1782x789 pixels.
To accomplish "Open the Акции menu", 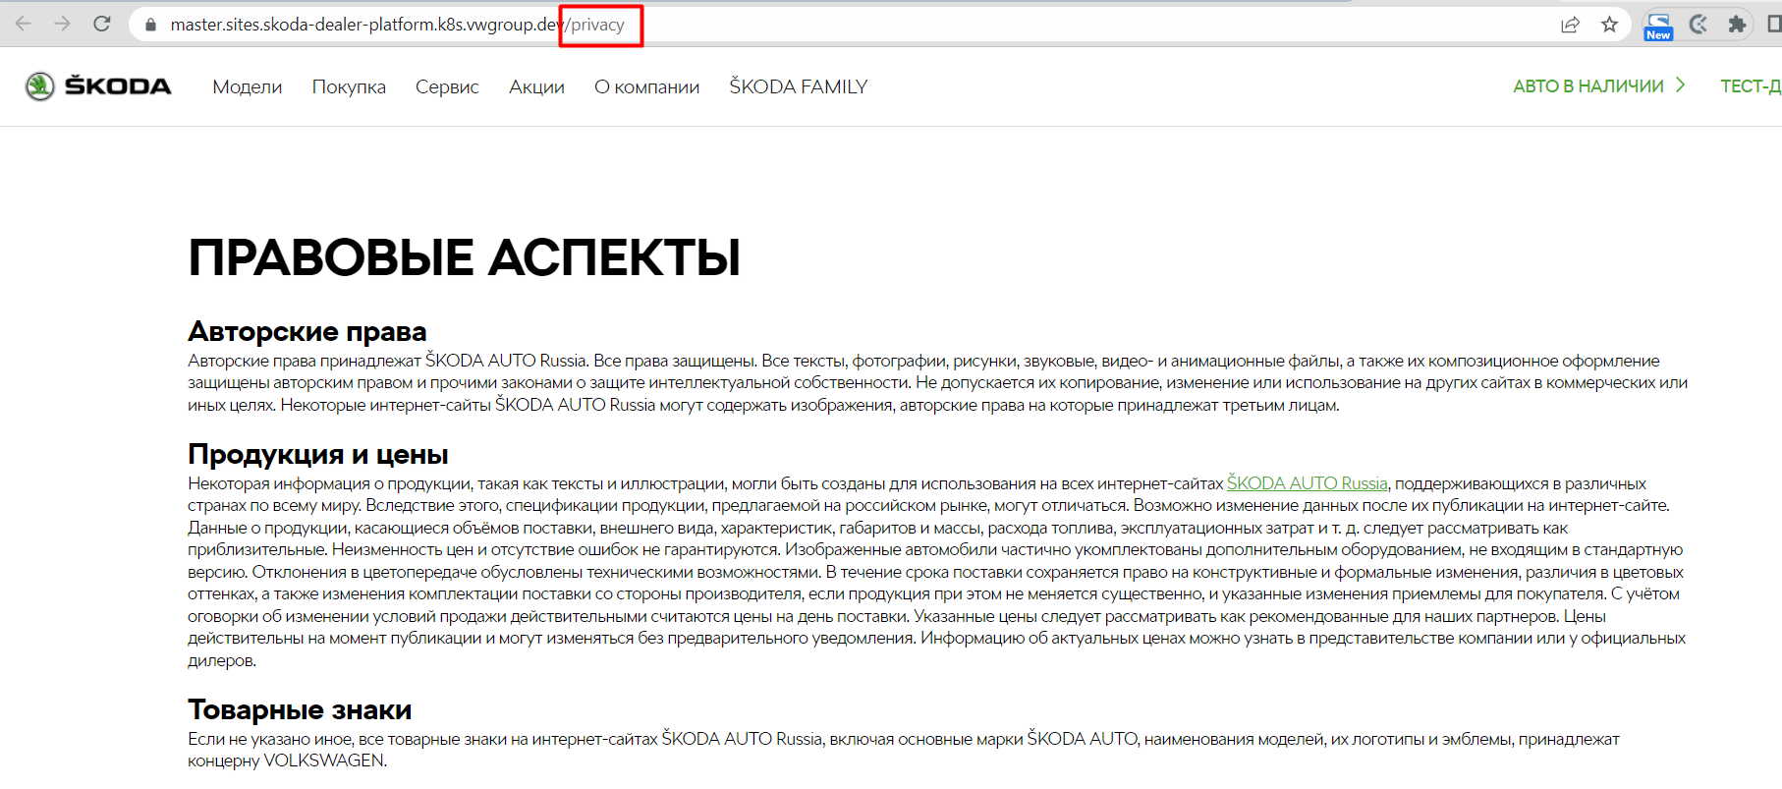I will tap(536, 86).
